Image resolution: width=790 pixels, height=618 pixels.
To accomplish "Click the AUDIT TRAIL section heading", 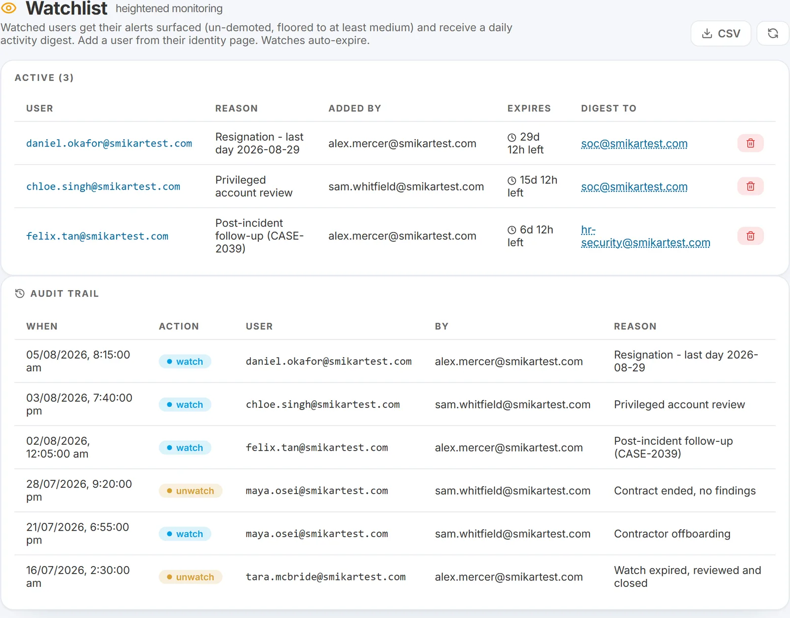I will tap(65, 294).
